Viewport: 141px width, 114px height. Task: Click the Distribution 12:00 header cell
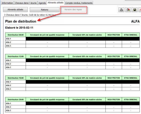point(16,56)
